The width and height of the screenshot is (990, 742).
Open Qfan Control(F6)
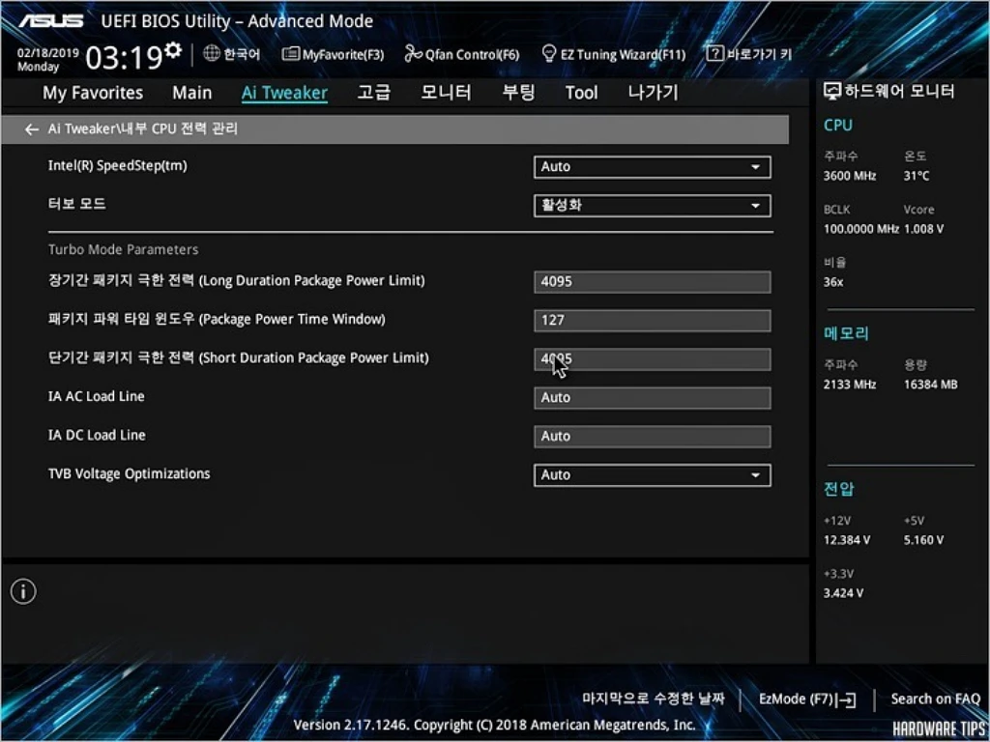coord(462,55)
